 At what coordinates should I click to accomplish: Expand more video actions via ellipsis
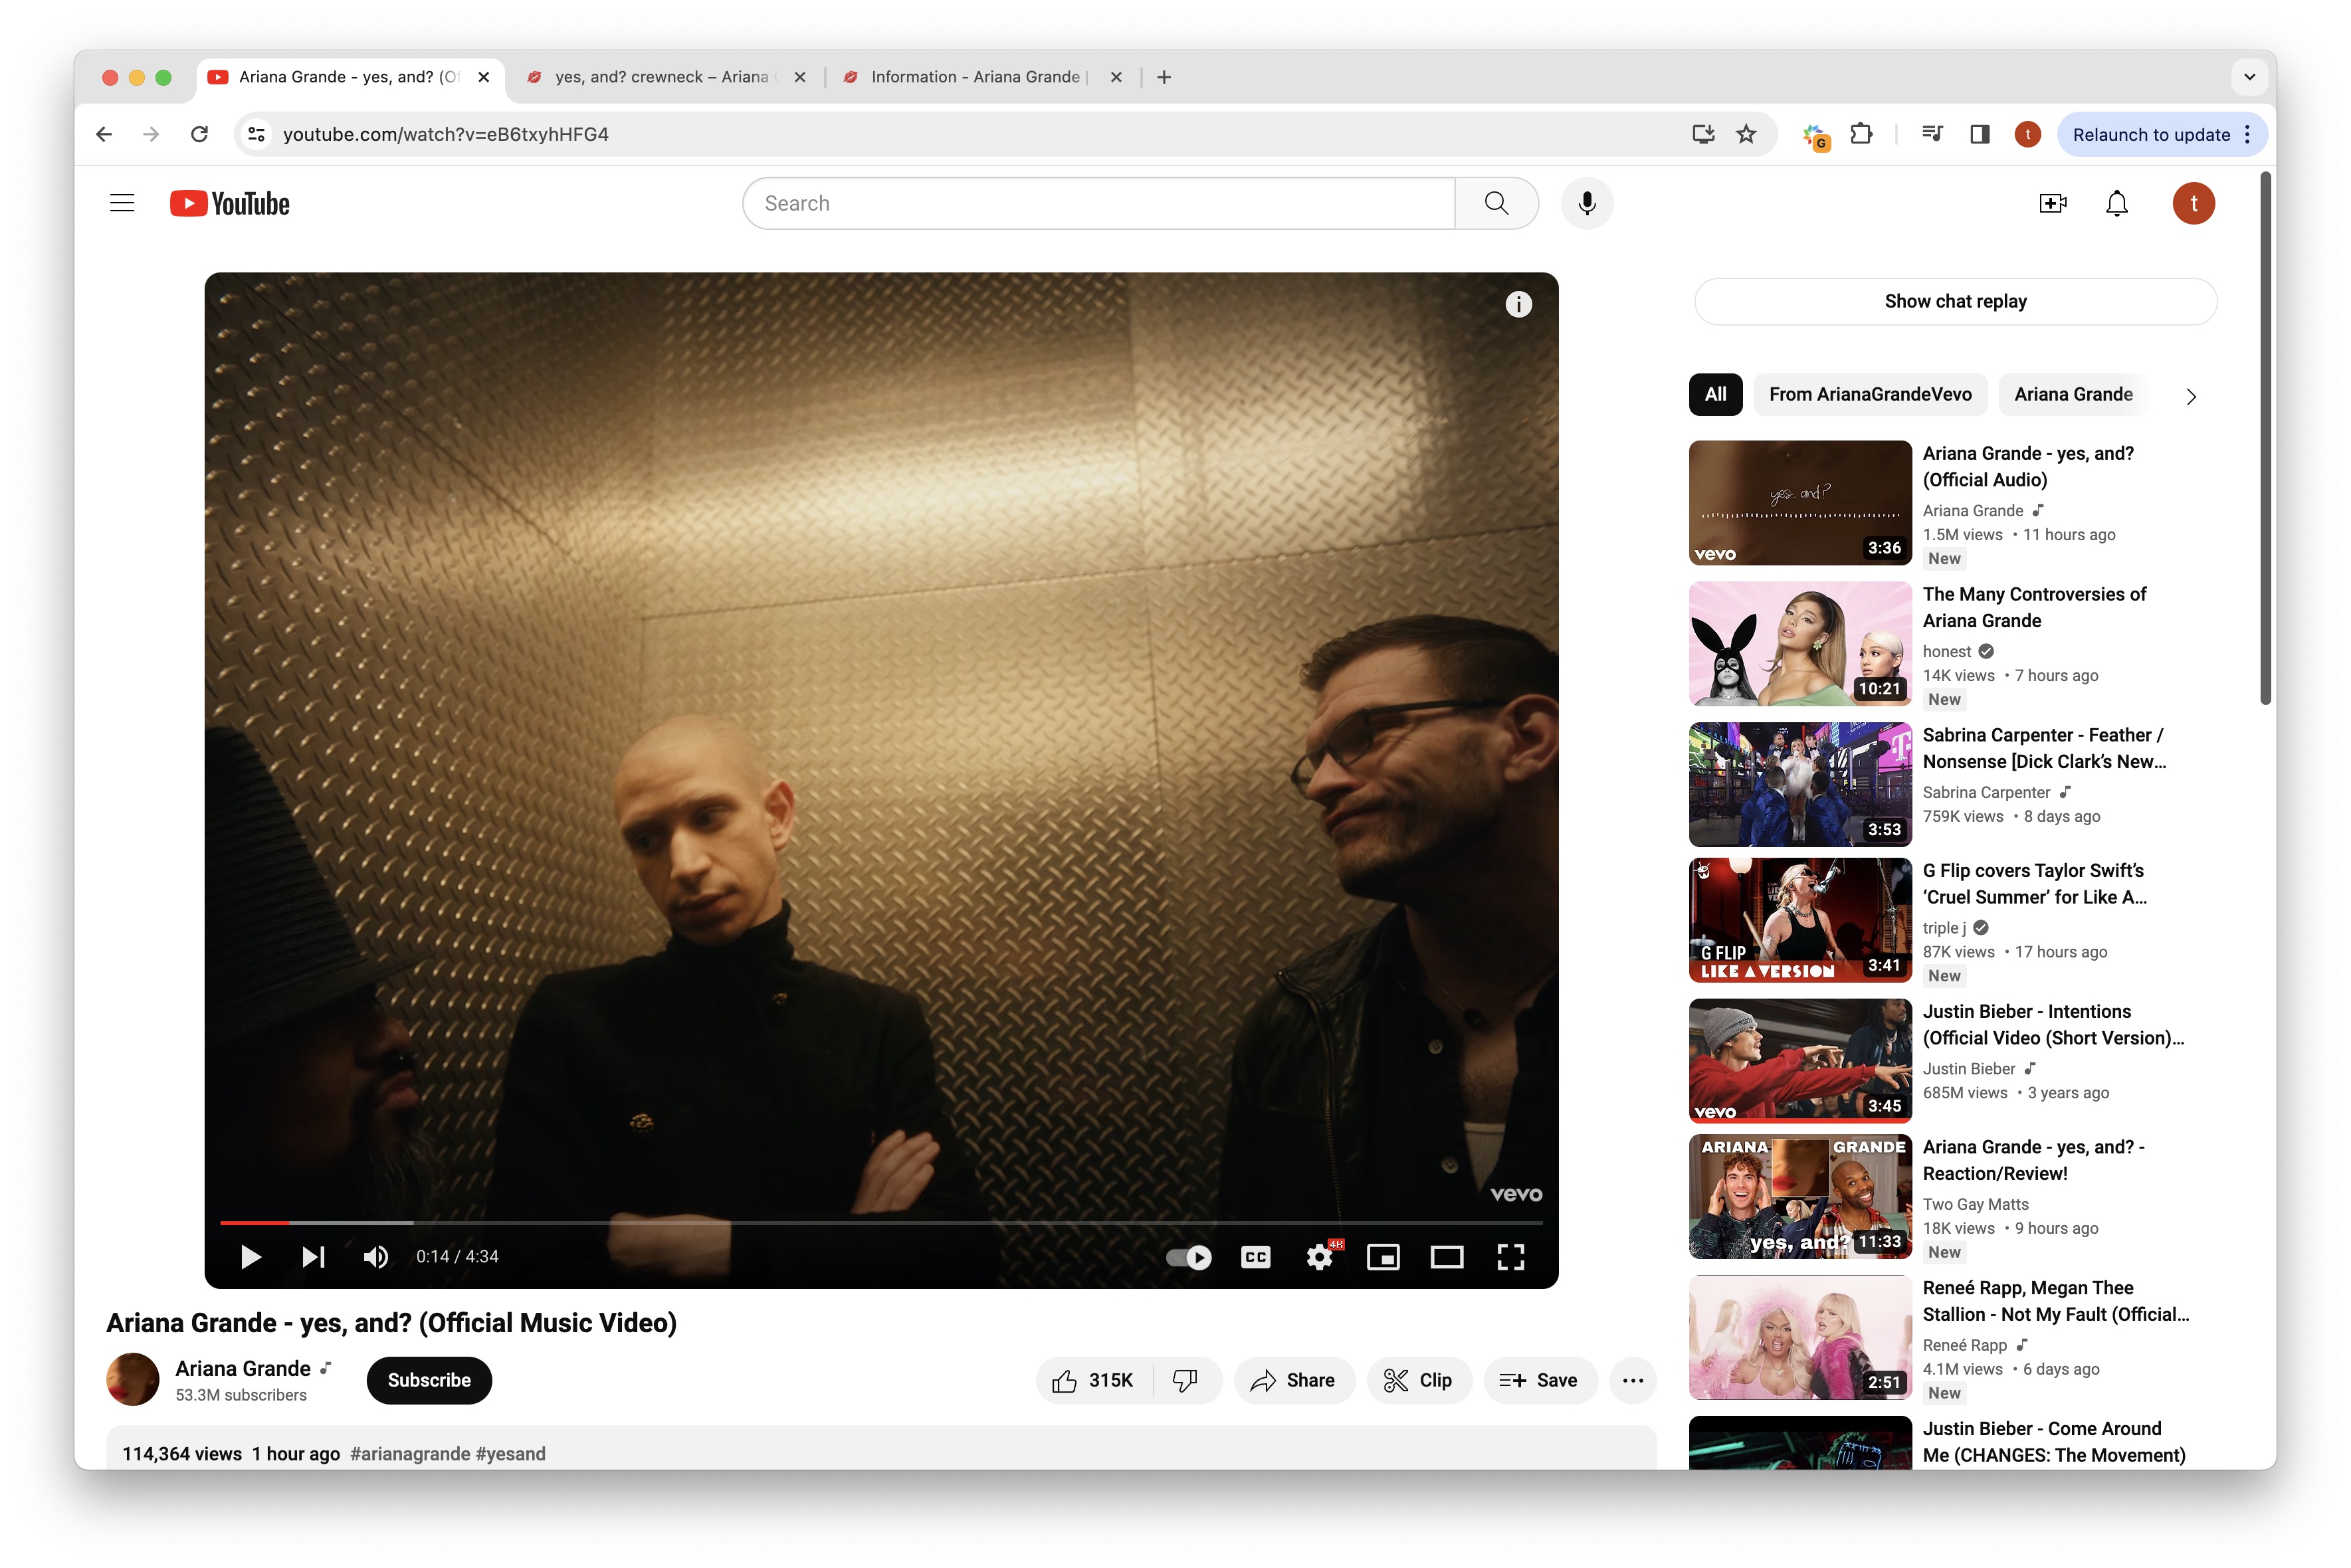(x=1632, y=1380)
